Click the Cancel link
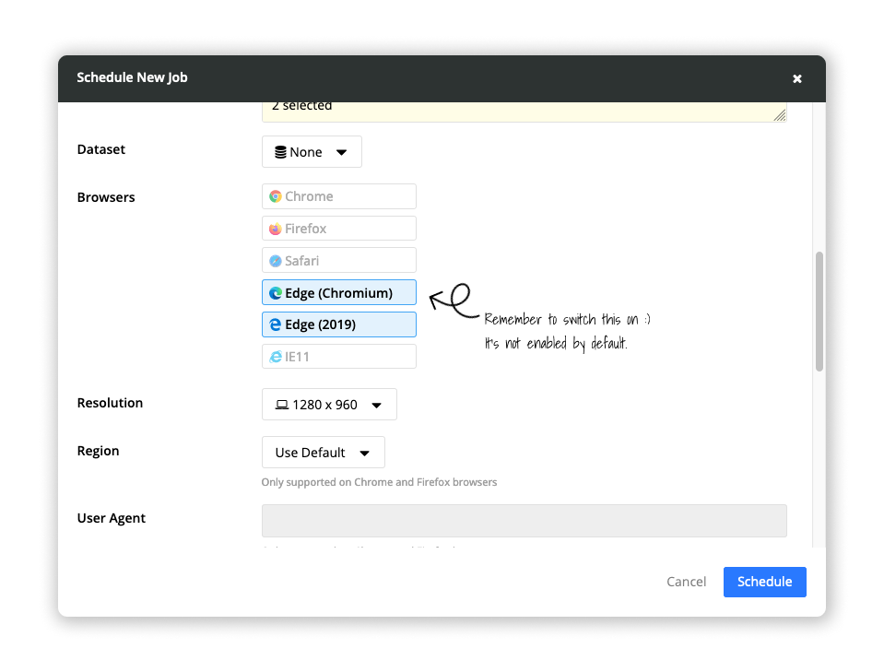This screenshot has height=672, width=884. [x=686, y=582]
